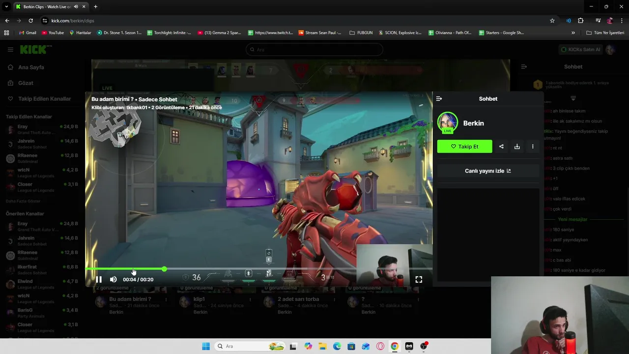Open Microsoft Edge from taskbar
Viewport: 629px width, 354px height.
(337, 346)
